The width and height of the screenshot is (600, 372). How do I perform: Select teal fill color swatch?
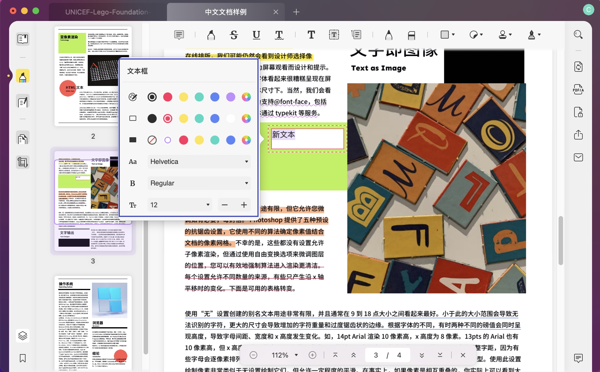215,140
